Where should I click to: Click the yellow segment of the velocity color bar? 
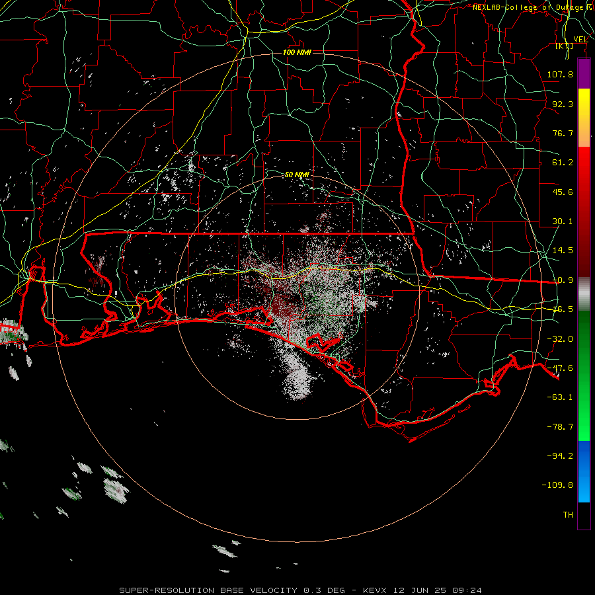(584, 104)
